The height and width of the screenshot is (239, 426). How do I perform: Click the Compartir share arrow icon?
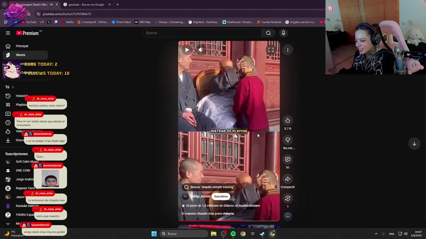(x=288, y=179)
